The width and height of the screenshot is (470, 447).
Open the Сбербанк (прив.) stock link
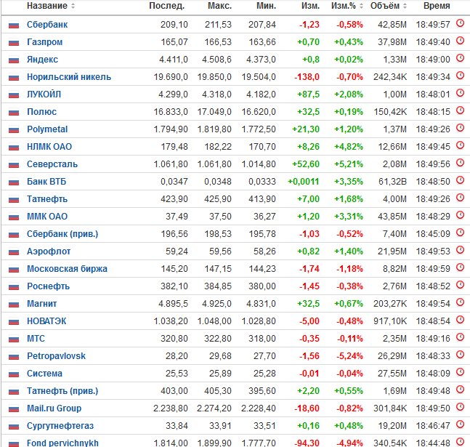[x=62, y=234]
